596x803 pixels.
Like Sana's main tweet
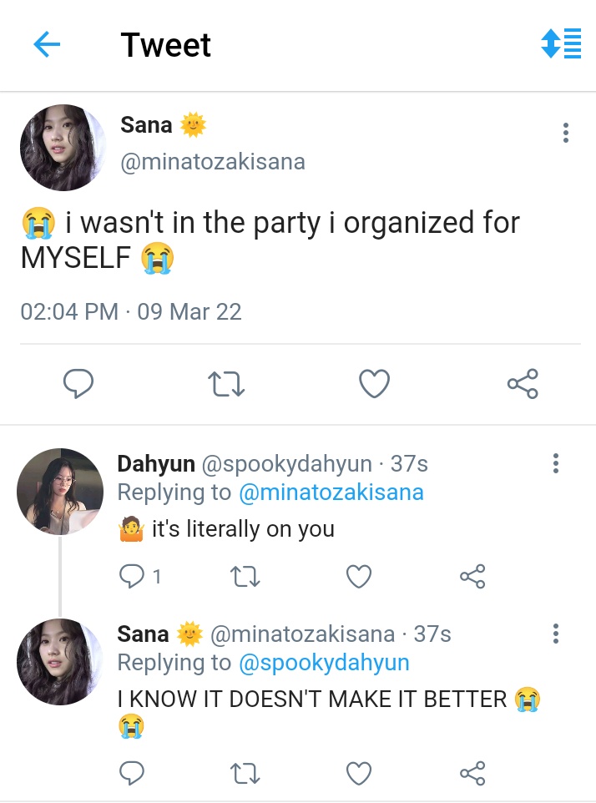[374, 384]
